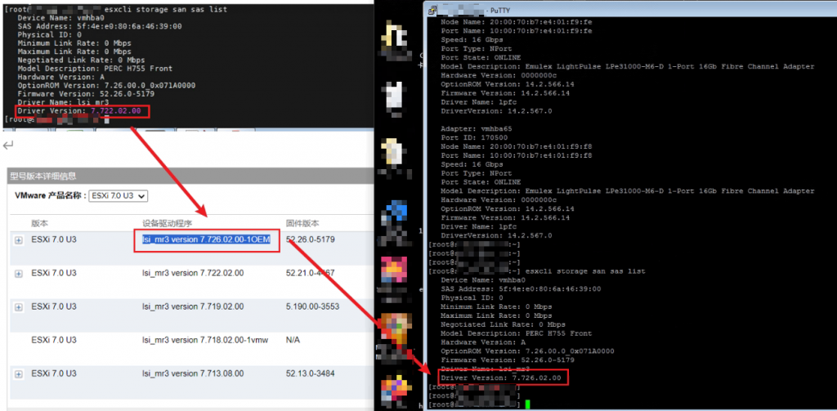
Task: Click Driver Version 7.726.02.00 in PuTTY window
Action: coord(501,377)
